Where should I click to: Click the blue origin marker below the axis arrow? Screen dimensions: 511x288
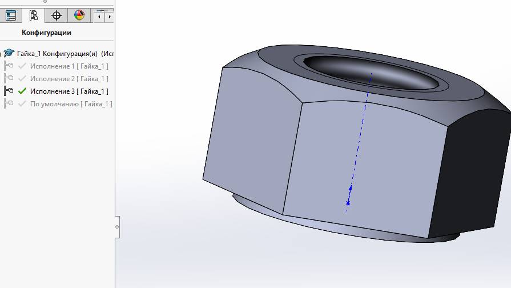[x=348, y=203]
